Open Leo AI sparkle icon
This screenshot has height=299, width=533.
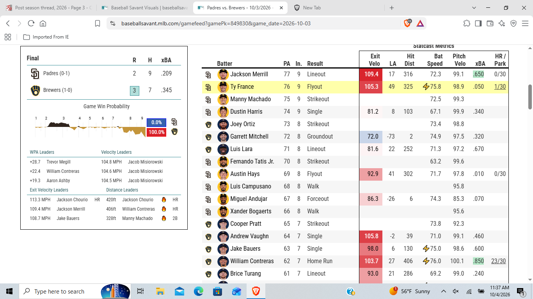tap(502, 23)
